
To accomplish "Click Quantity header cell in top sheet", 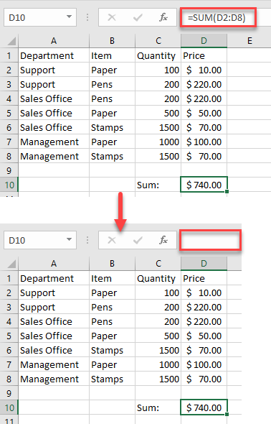I will tap(158, 56).
